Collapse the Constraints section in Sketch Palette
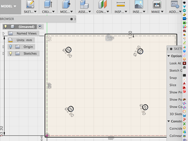188x141 pixels. pos(169,121)
